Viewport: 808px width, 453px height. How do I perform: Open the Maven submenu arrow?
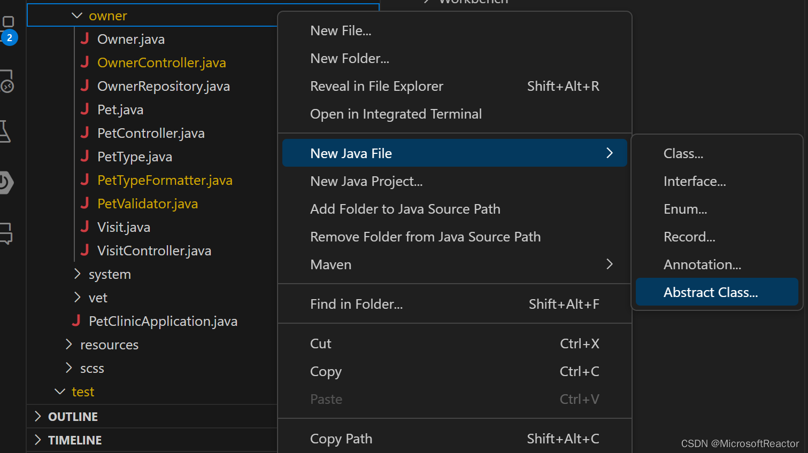coord(610,264)
